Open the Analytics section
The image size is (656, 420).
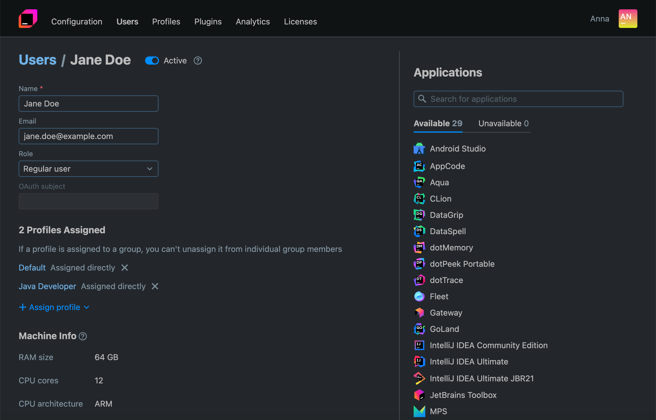click(253, 22)
